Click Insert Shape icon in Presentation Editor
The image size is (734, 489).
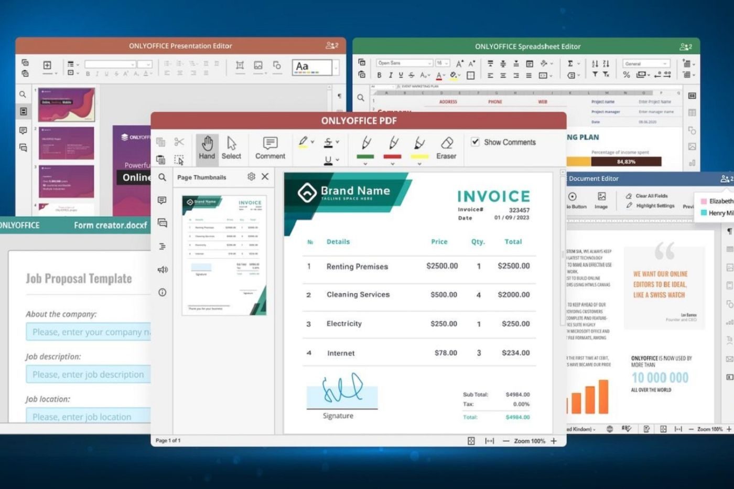[277, 66]
